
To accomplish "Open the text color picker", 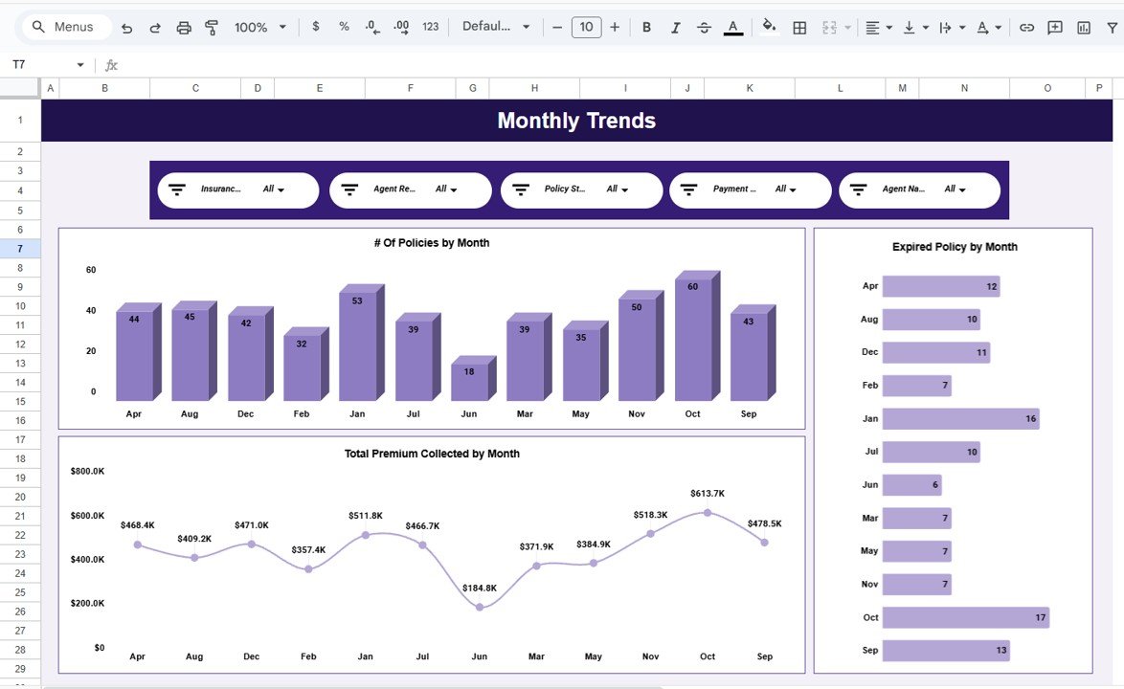I will pyautogui.click(x=733, y=27).
